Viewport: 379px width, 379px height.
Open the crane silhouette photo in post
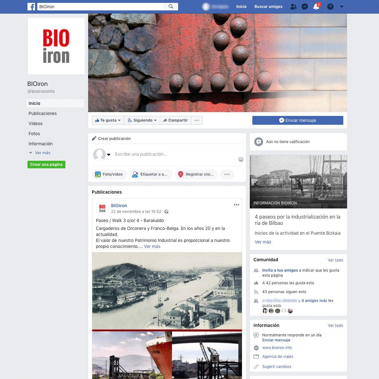tap(207, 355)
